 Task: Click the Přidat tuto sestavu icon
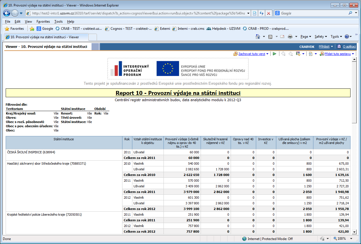[322, 54]
